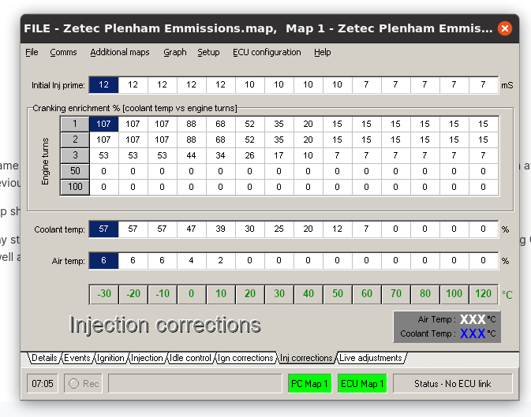Click the ECU Map 1 button
This screenshot has width=531, height=417.
click(362, 383)
